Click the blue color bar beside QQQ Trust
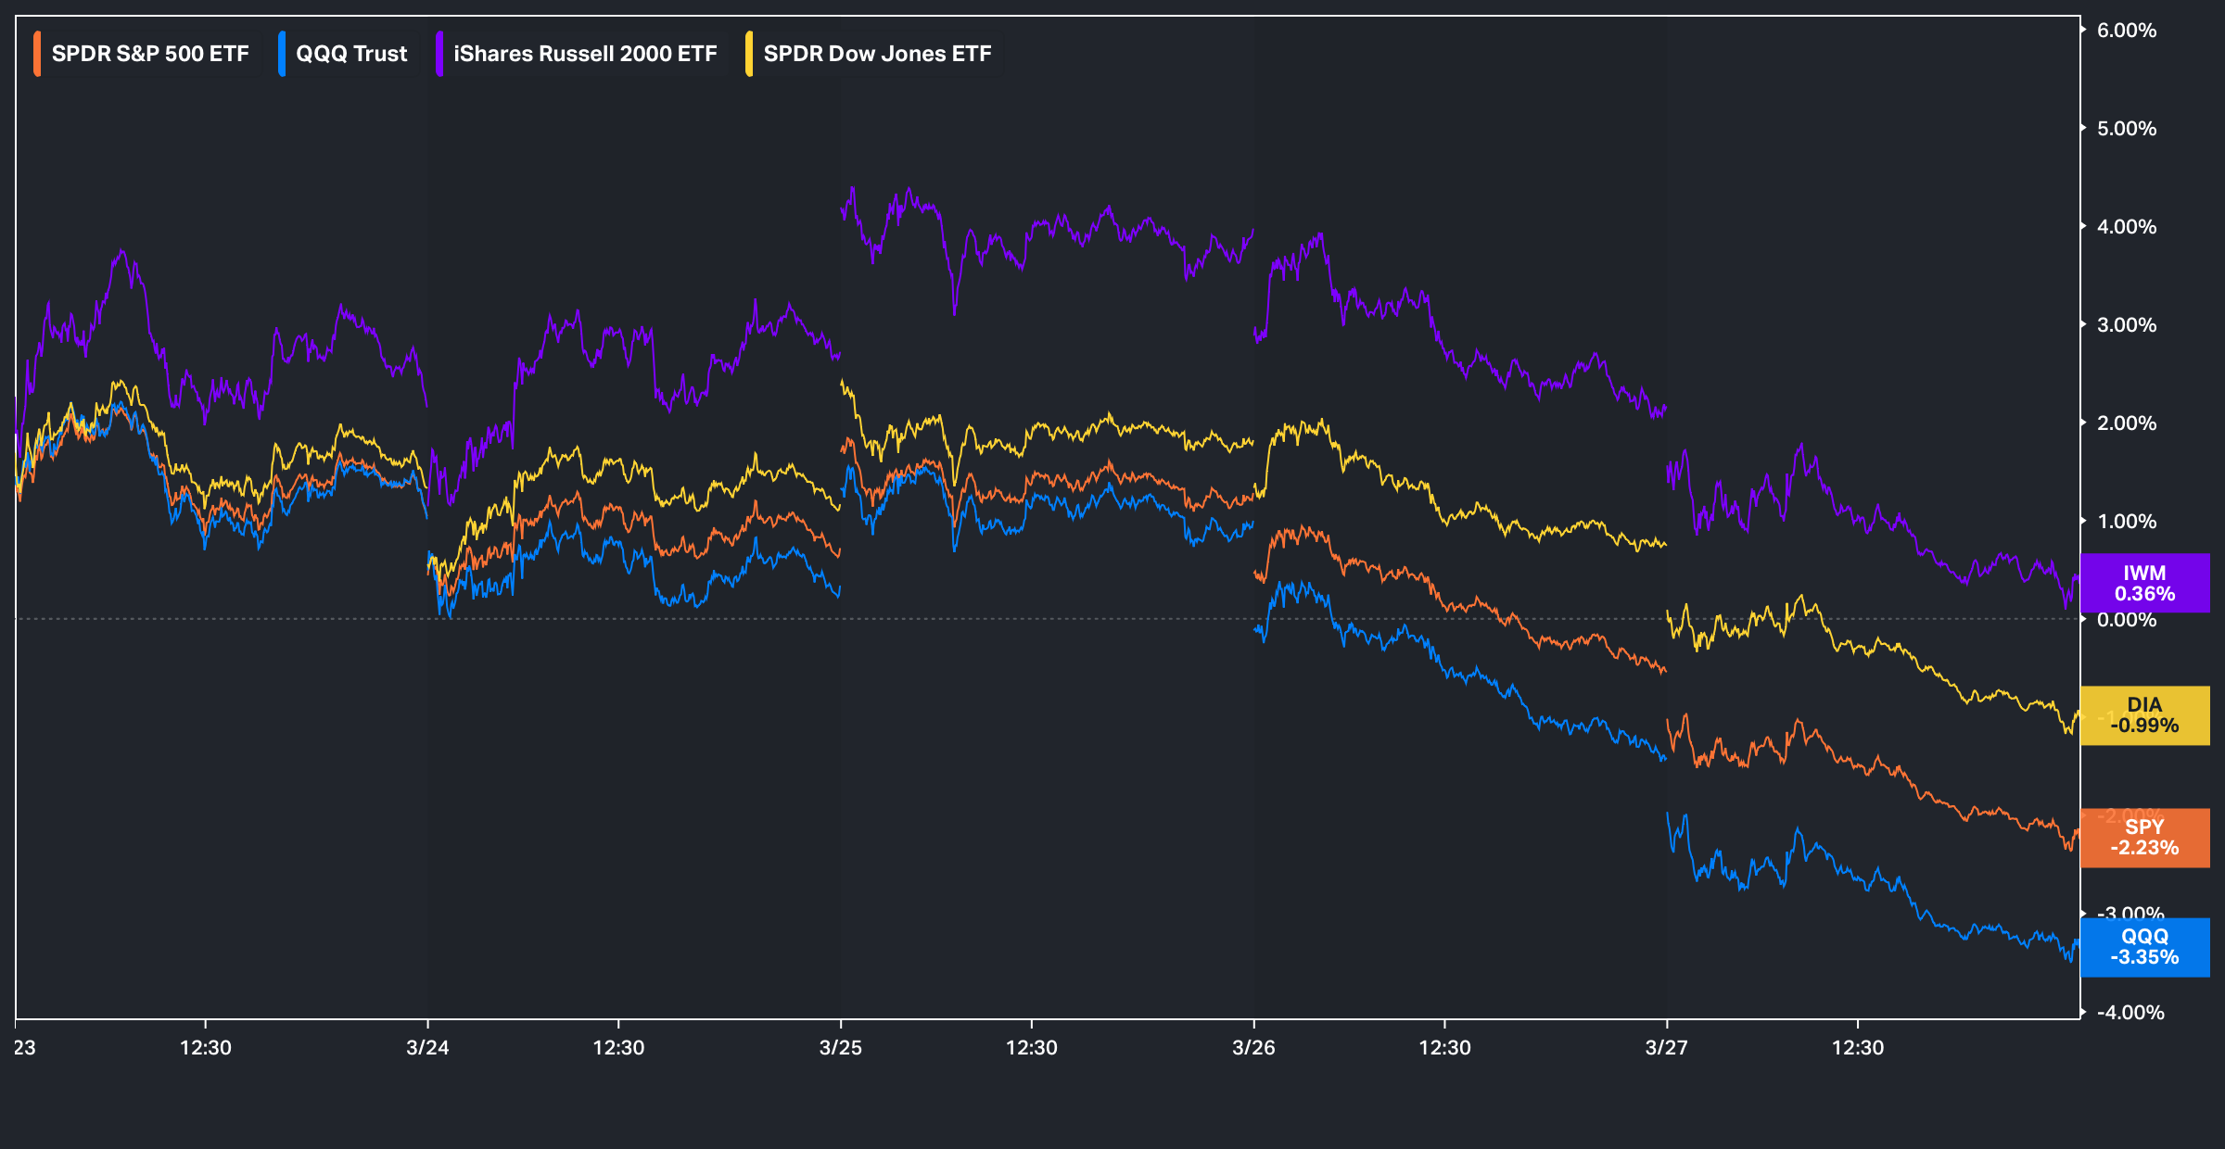 click(x=282, y=54)
